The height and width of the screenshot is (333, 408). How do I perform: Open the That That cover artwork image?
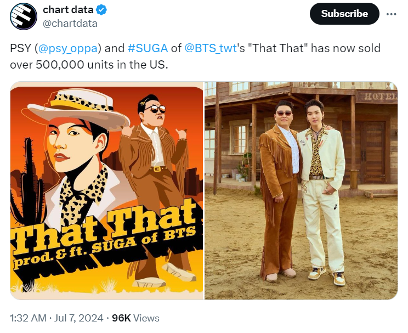(x=107, y=190)
